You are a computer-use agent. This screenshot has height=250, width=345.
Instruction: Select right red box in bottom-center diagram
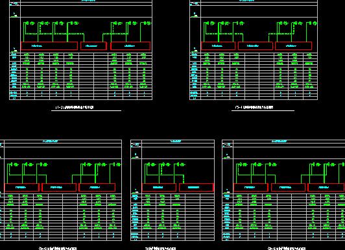coord(196,188)
